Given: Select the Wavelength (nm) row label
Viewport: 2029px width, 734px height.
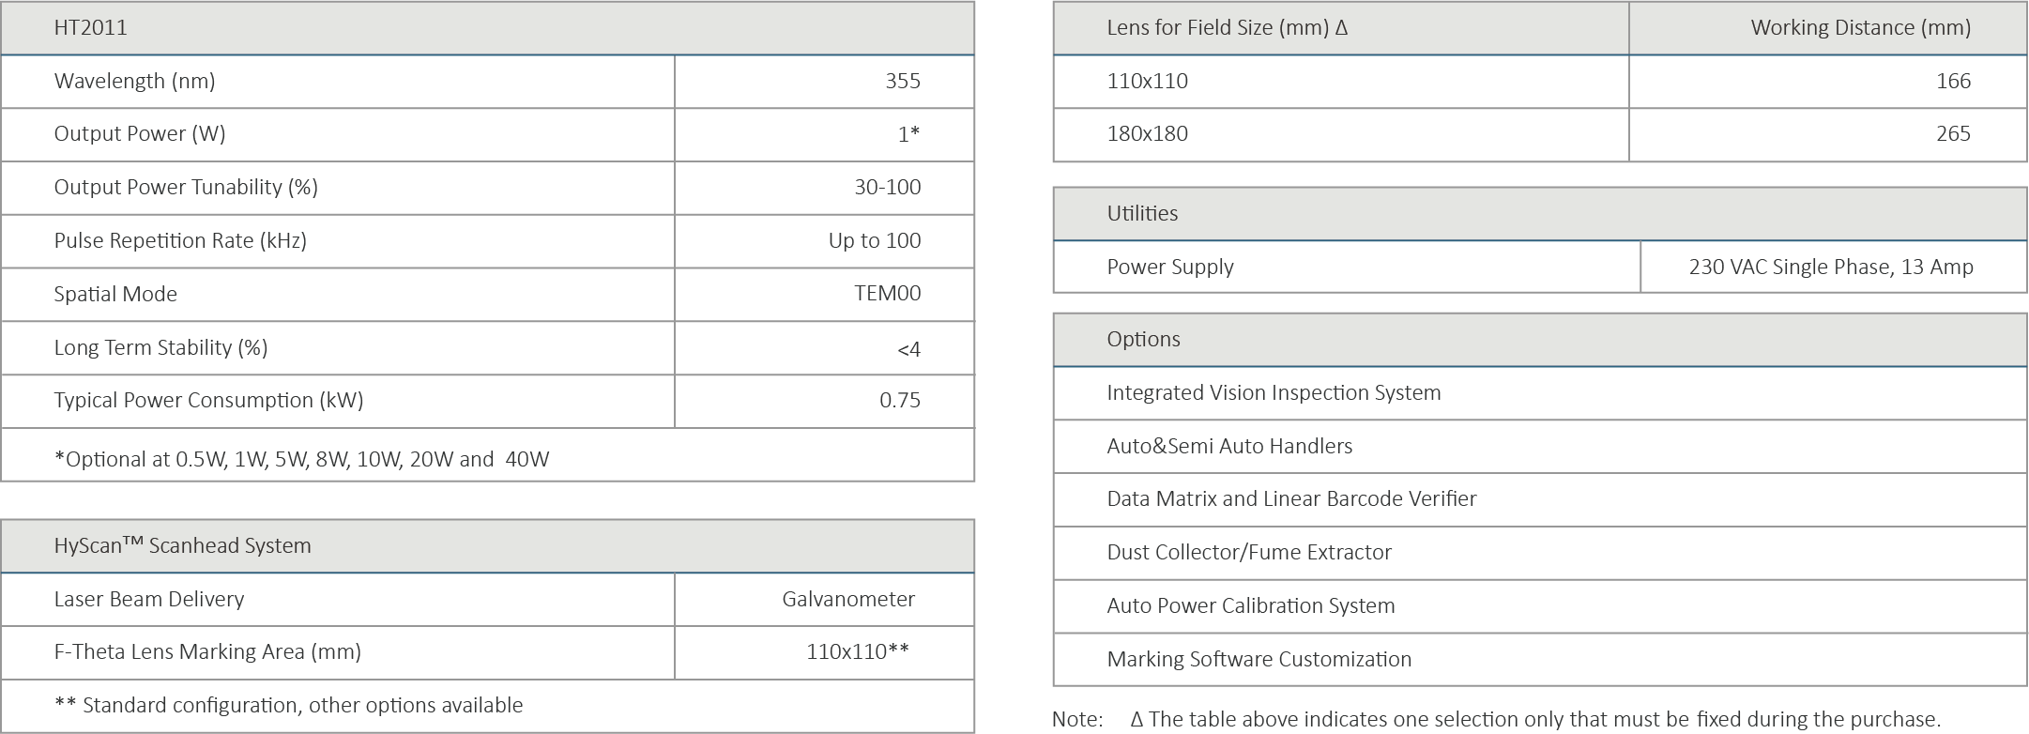Looking at the screenshot, I should 134,81.
